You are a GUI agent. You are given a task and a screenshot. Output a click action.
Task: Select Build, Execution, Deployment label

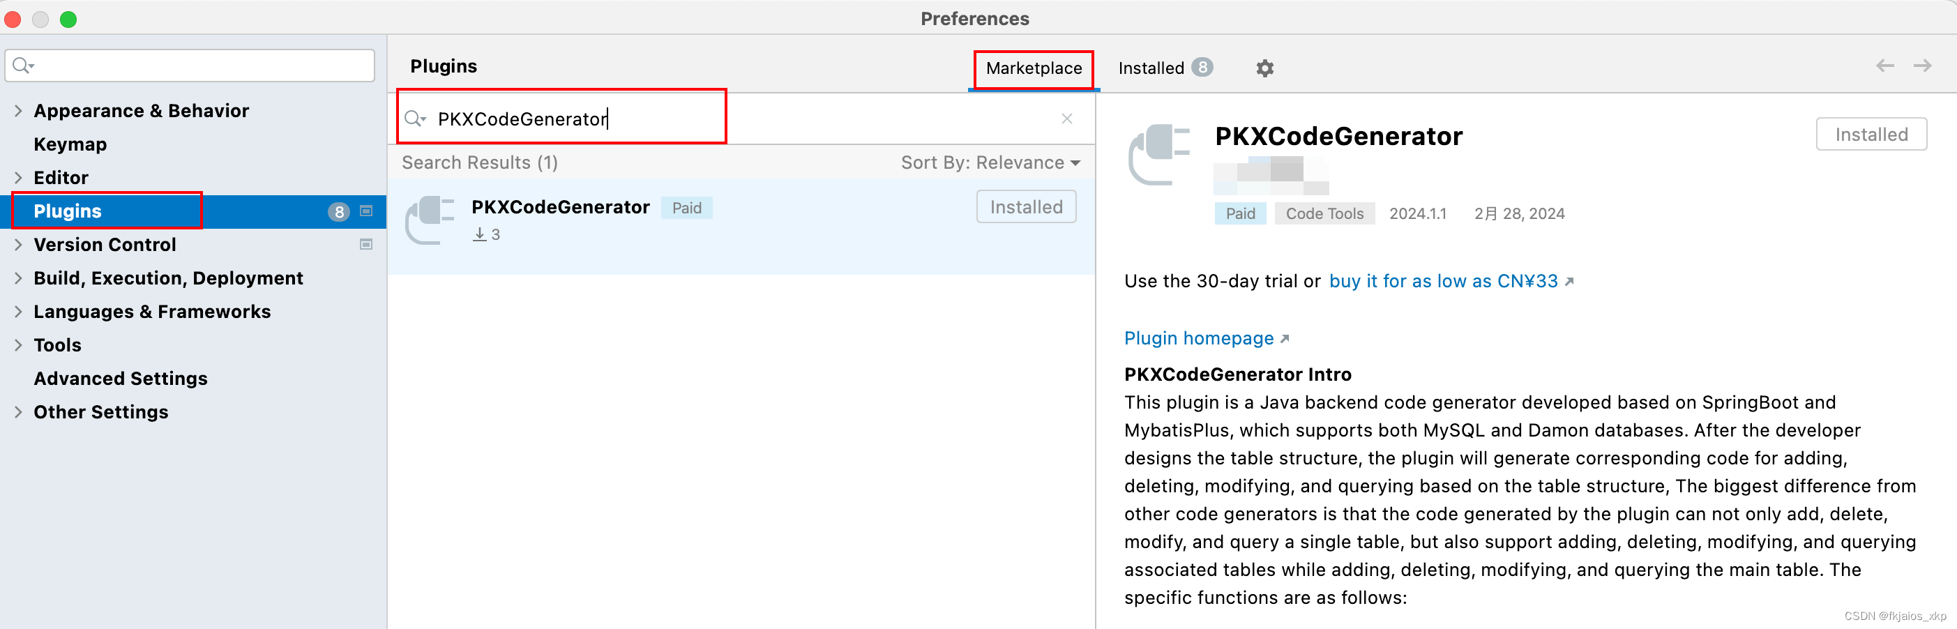pyautogui.click(x=168, y=278)
